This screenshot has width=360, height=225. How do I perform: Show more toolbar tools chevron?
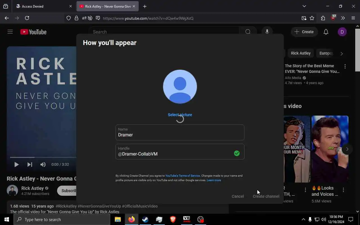[x=343, y=18]
